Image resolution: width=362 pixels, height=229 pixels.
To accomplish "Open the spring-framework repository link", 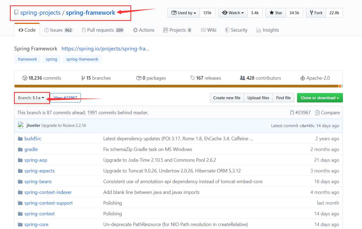I will (90, 13).
